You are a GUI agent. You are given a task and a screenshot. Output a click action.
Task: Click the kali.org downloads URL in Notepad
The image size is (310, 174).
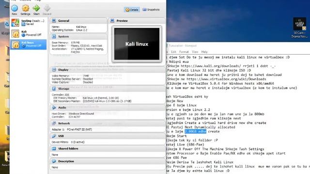coord(211,66)
